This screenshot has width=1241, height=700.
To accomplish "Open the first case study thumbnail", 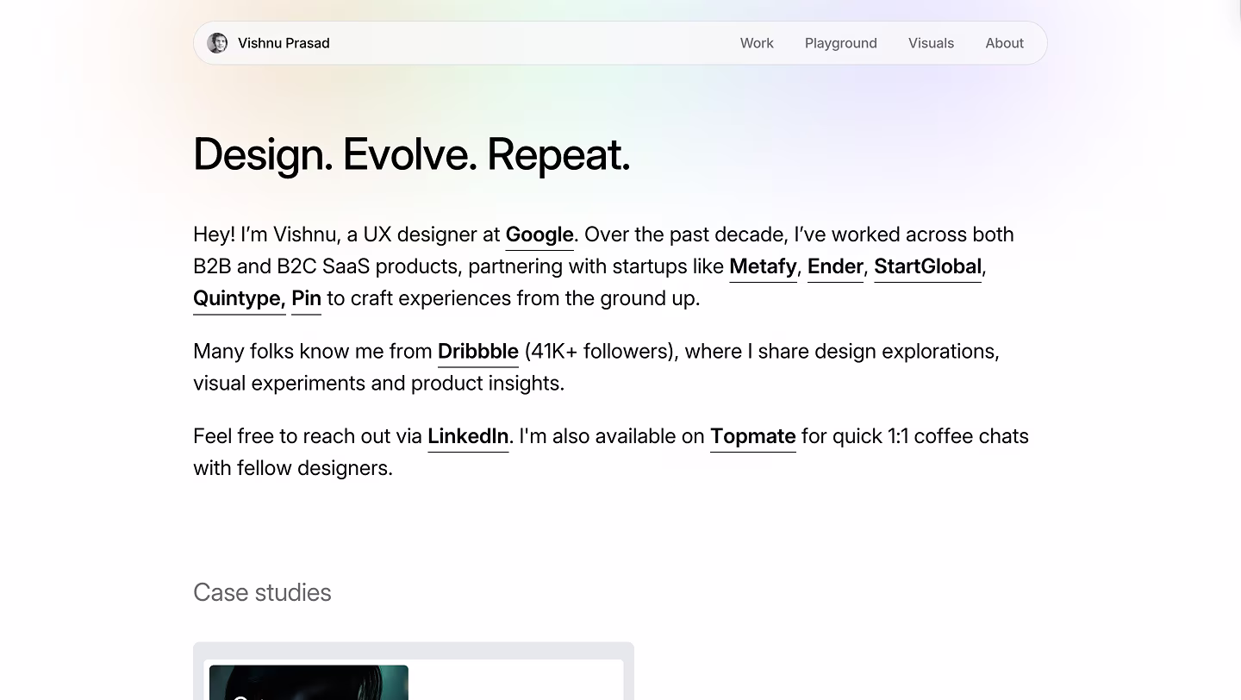I will [x=414, y=671].
